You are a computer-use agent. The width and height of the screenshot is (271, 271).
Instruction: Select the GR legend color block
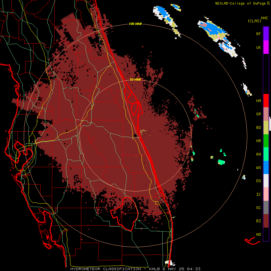(266, 114)
